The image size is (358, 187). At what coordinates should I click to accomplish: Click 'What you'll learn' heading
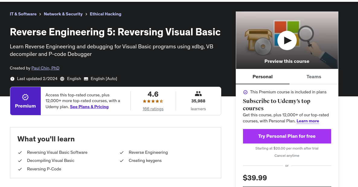46,139
